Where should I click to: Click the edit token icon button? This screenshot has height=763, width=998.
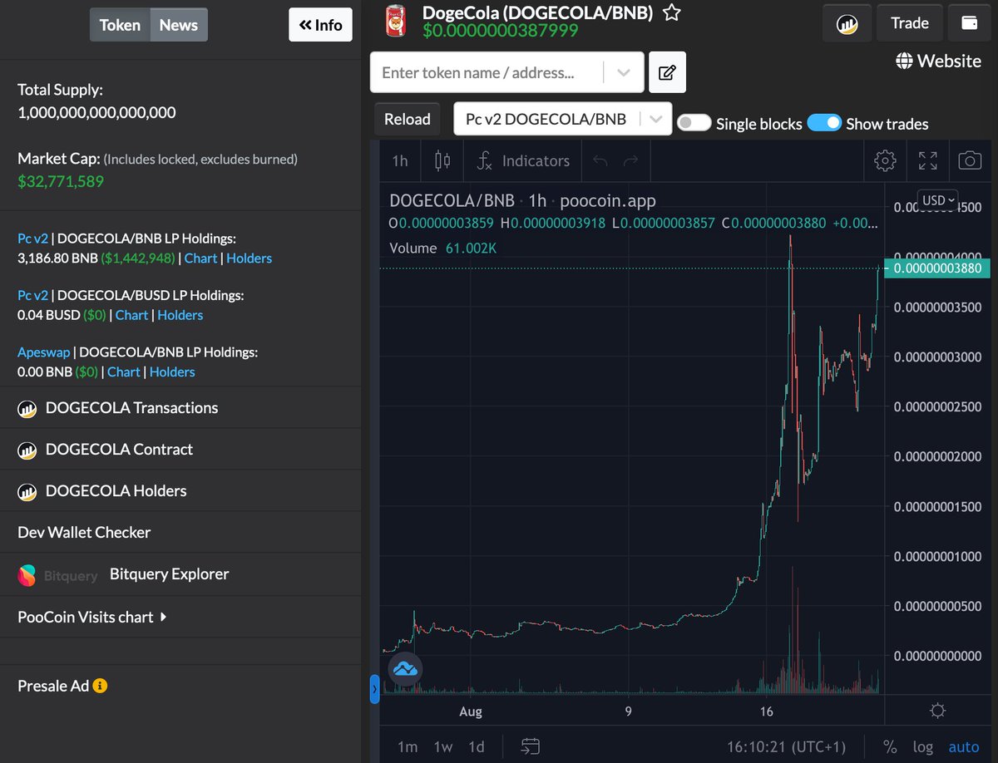click(667, 72)
